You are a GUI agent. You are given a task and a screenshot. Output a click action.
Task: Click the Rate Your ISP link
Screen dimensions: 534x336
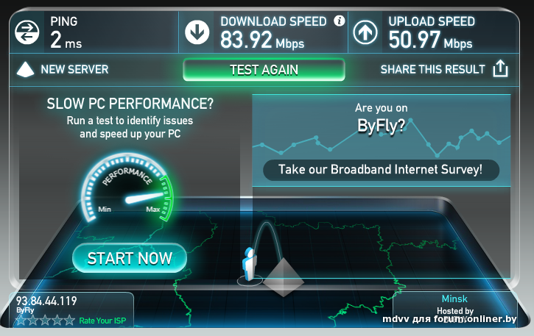(102, 321)
